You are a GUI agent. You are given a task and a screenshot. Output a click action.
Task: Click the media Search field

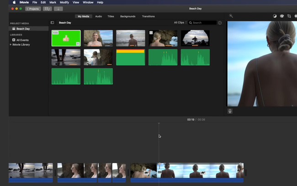tap(202, 23)
